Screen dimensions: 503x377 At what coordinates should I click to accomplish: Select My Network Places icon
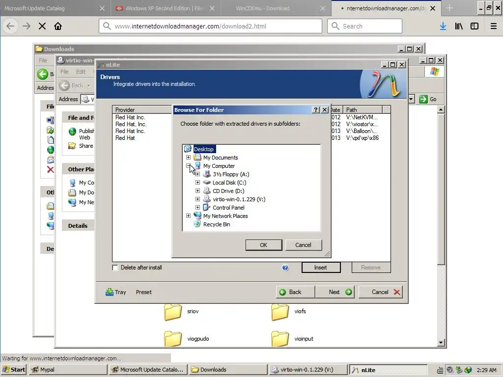(197, 216)
